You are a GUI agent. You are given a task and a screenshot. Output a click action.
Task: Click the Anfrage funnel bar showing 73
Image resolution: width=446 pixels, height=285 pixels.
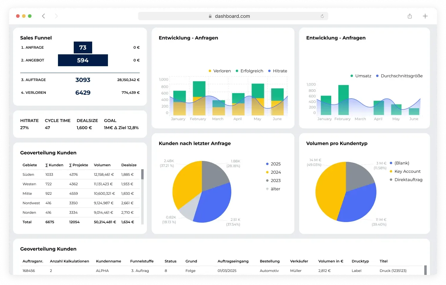click(83, 47)
